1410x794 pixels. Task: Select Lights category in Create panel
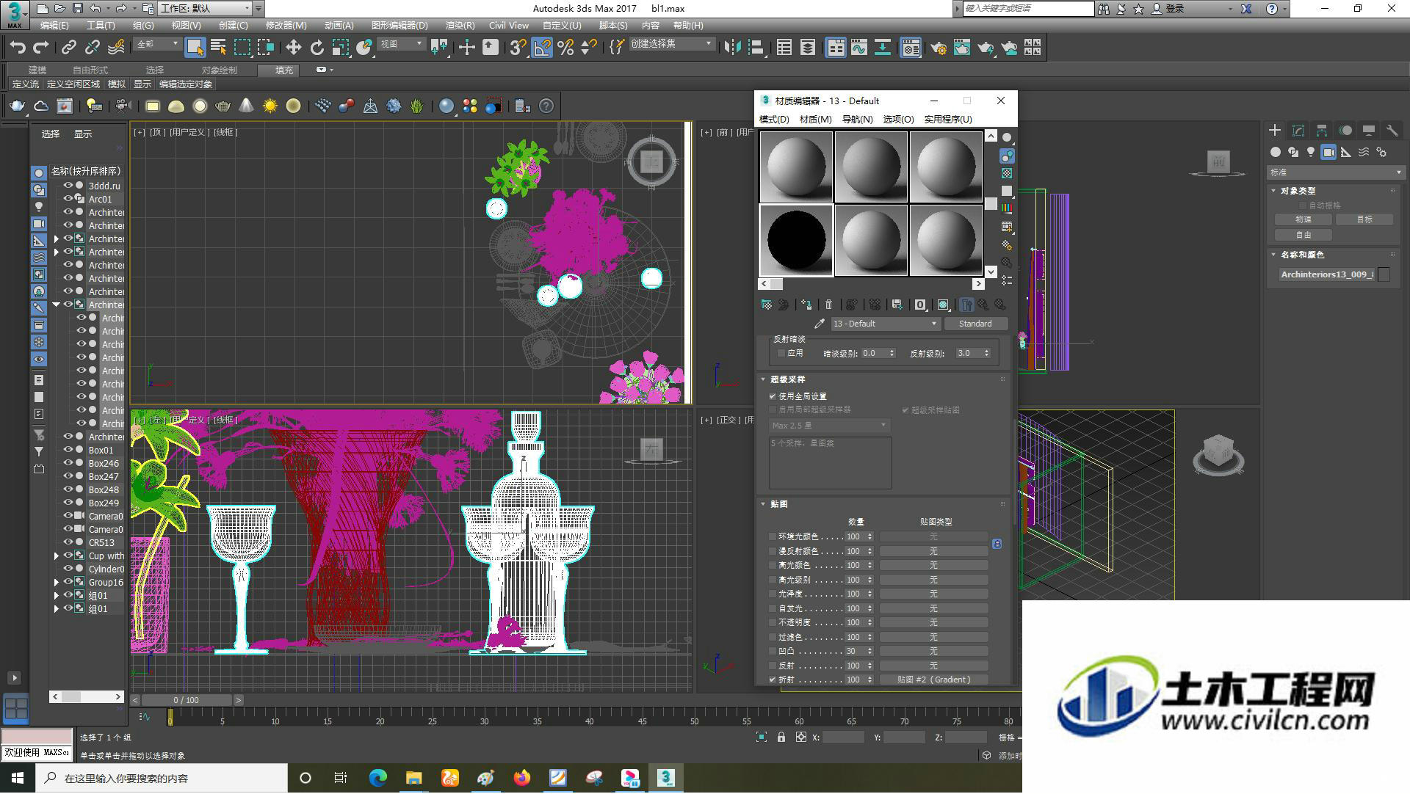coord(1311,152)
